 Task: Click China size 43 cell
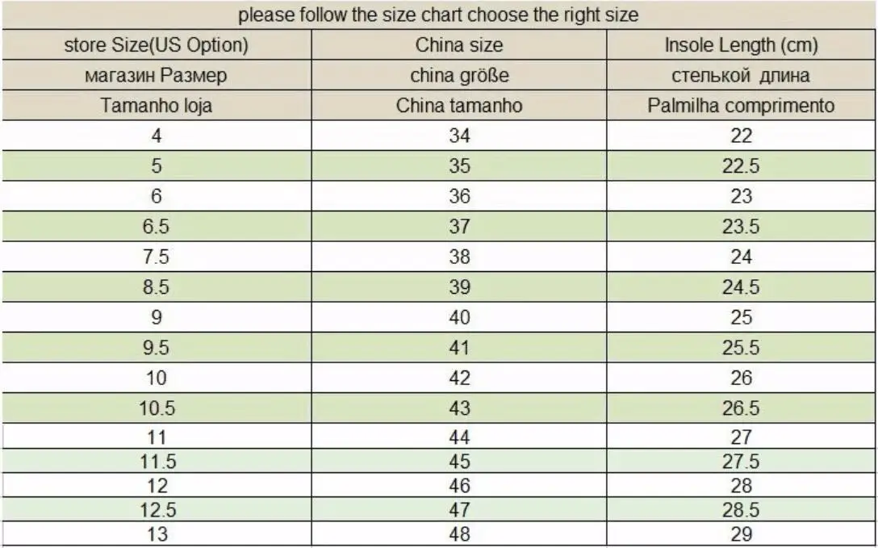[x=458, y=408]
